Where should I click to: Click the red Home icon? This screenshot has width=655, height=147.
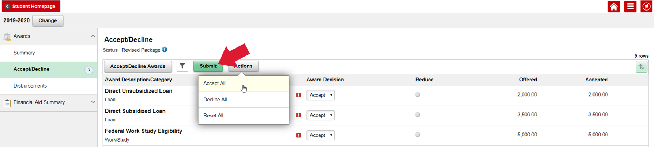point(614,7)
